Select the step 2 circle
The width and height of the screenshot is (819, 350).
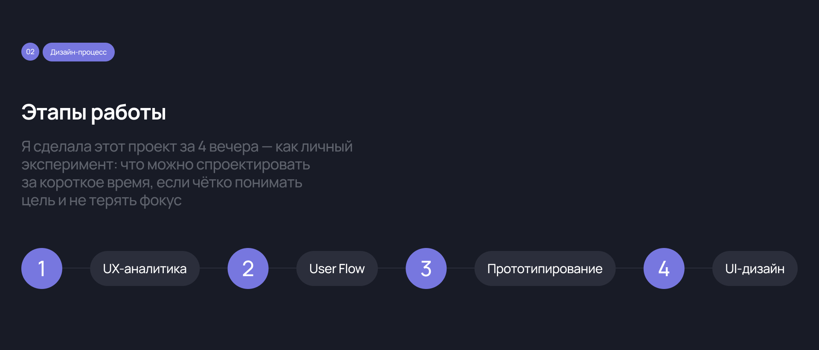pyautogui.click(x=248, y=268)
